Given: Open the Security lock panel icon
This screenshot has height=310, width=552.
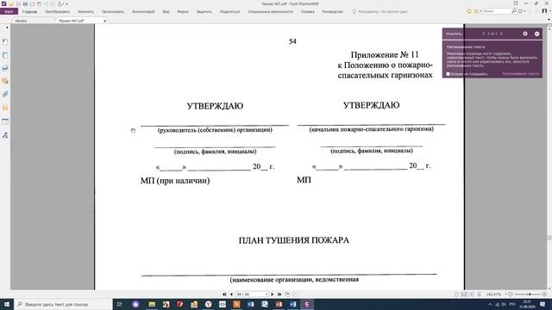Looking at the screenshot, I should coord(5,107).
